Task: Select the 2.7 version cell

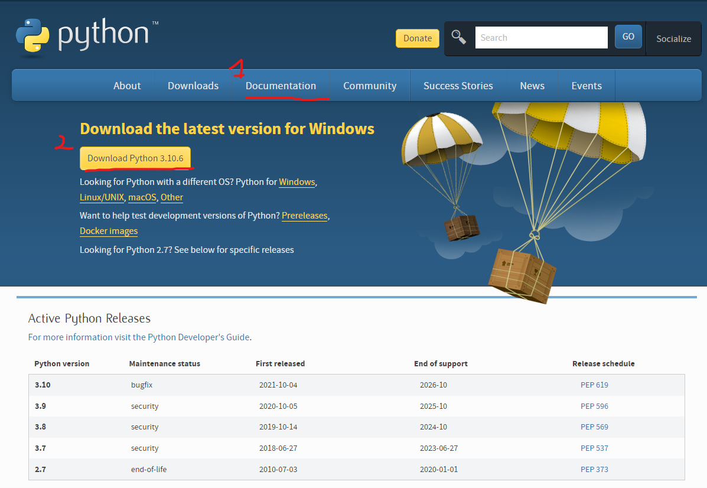Action: [x=40, y=469]
